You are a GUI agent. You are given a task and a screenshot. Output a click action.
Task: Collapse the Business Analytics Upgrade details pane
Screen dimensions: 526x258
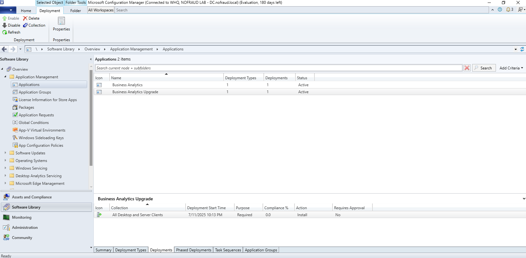(x=524, y=199)
